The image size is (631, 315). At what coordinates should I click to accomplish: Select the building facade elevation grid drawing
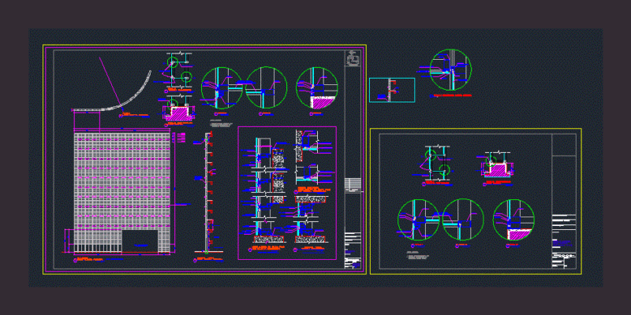122,193
